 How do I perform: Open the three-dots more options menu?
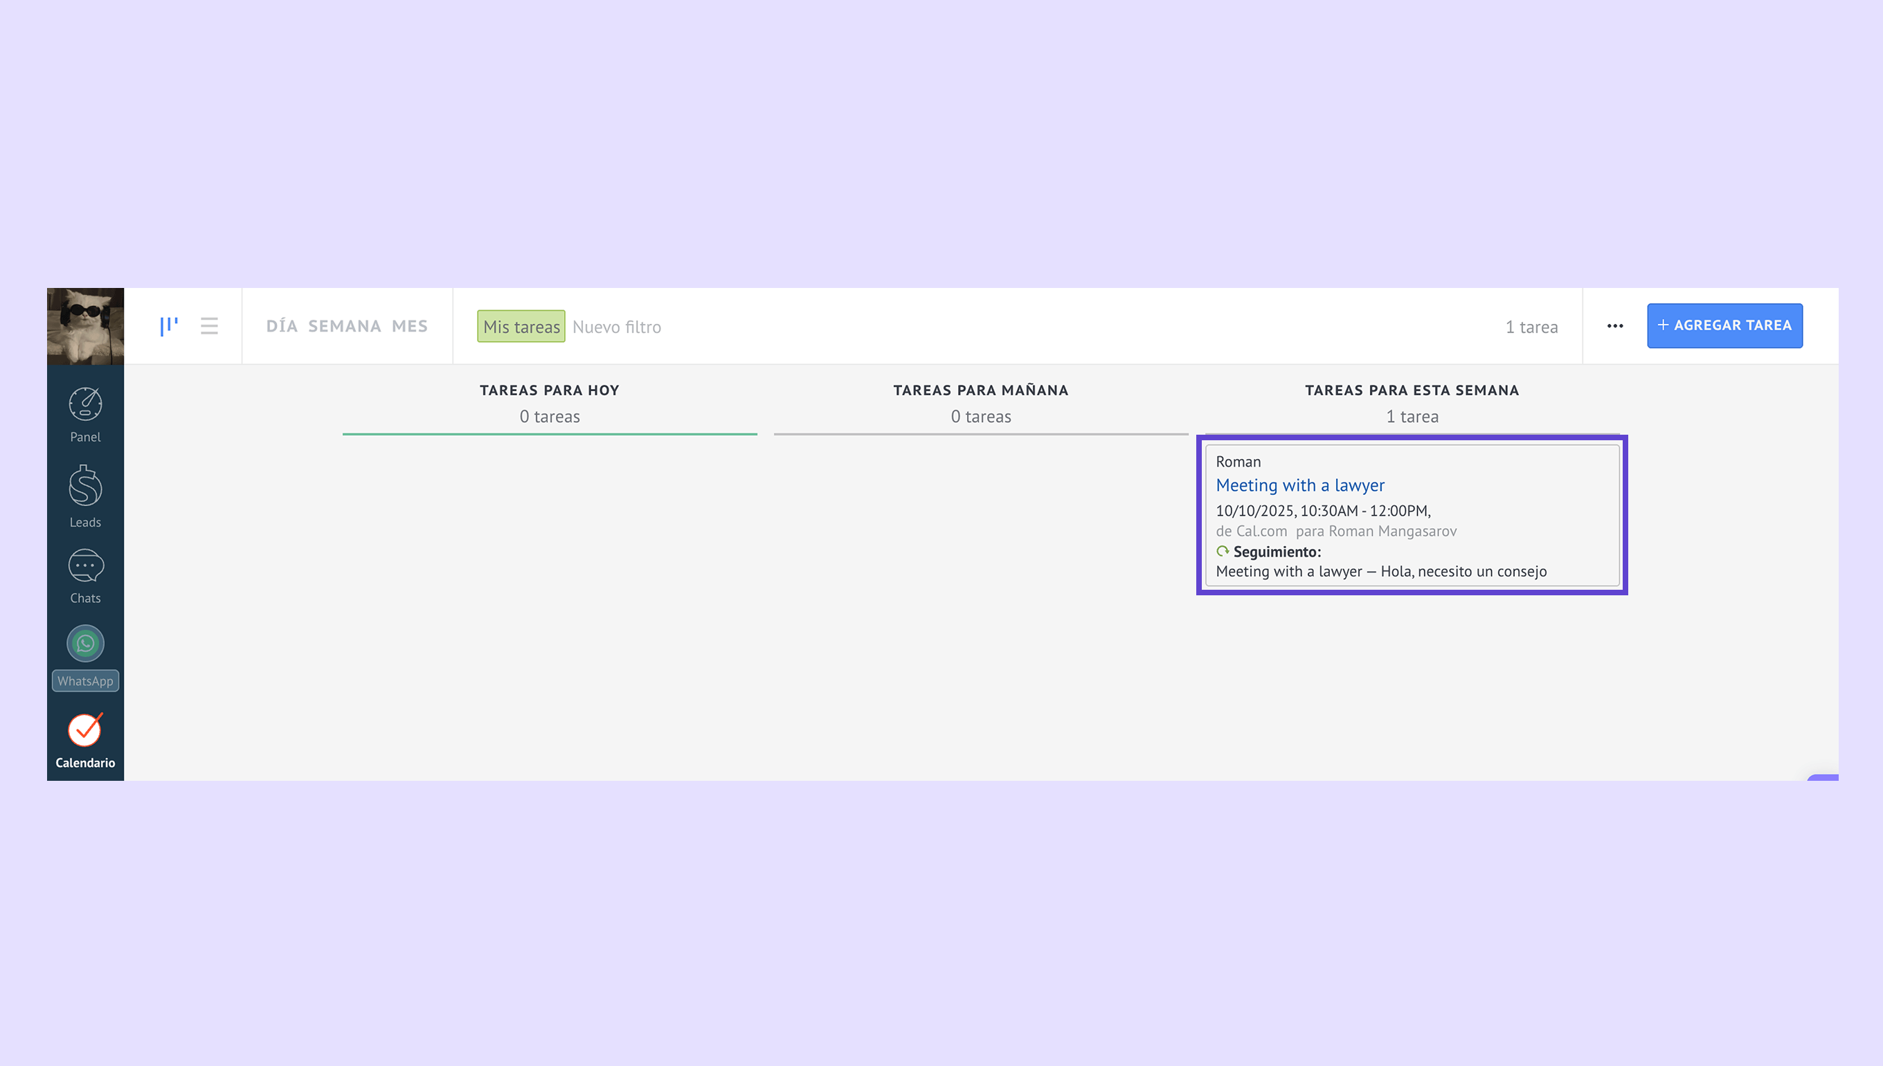(x=1614, y=326)
